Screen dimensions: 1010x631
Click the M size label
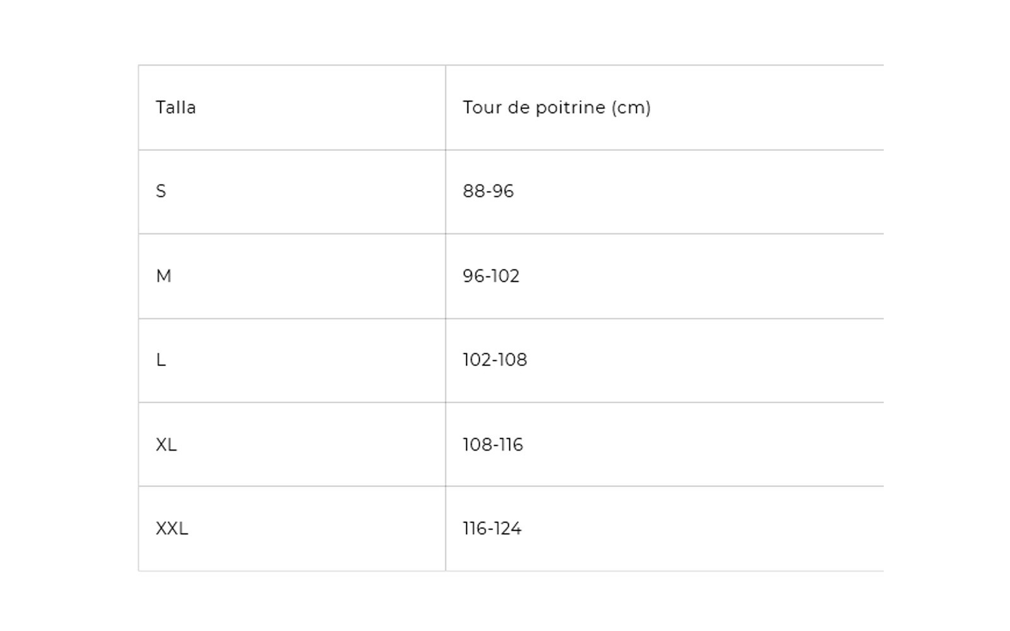[163, 276]
